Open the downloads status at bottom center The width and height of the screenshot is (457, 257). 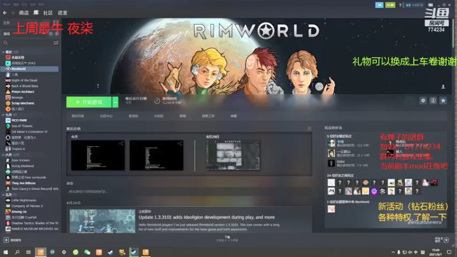pyautogui.click(x=227, y=239)
